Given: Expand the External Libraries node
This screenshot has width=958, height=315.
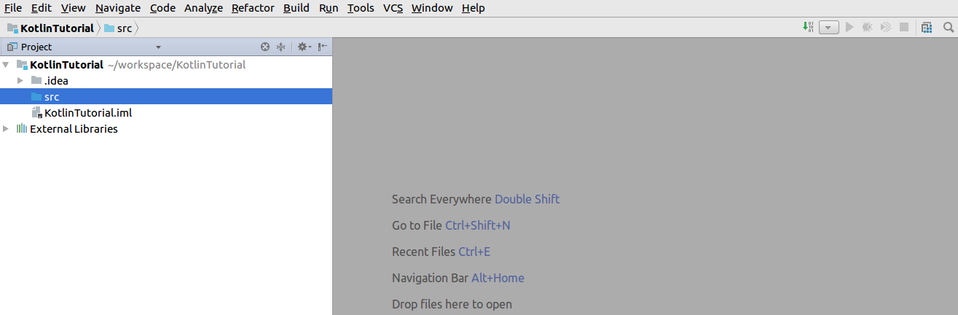Looking at the screenshot, I should click(x=6, y=128).
